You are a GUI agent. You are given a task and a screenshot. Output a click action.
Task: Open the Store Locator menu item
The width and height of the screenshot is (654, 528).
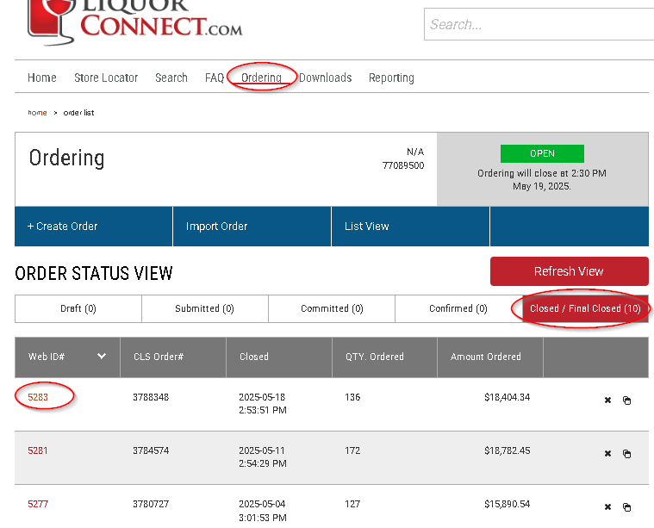pos(106,78)
